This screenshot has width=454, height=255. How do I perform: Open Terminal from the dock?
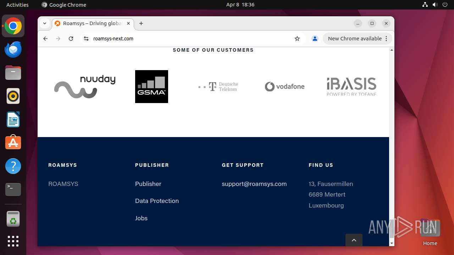point(13,189)
